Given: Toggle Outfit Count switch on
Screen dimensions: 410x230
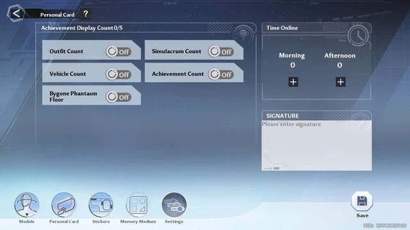Looking at the screenshot, I should coord(119,52).
